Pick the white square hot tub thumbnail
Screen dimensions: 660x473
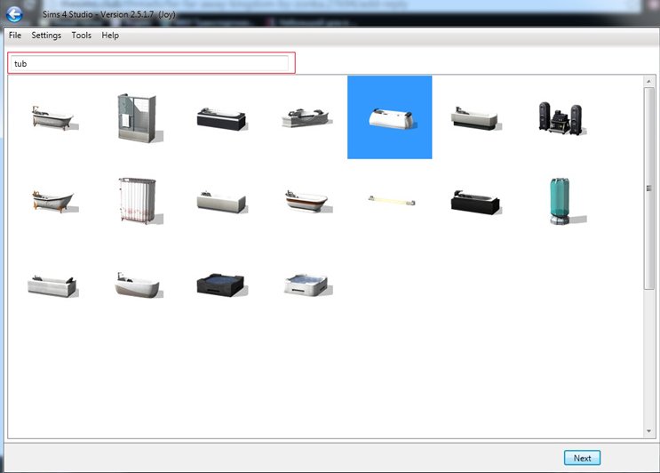pos(305,285)
